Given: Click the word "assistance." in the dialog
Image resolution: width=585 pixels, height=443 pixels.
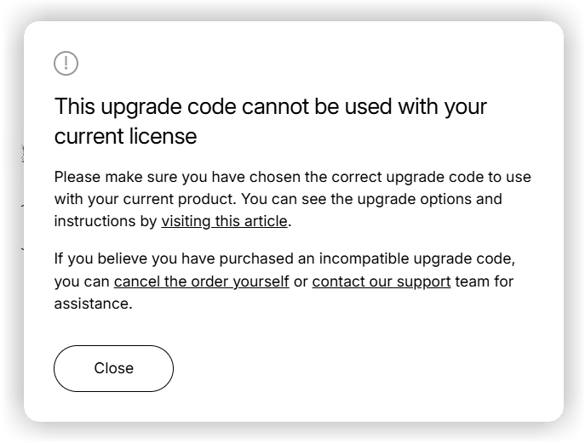Looking at the screenshot, I should pos(93,304).
